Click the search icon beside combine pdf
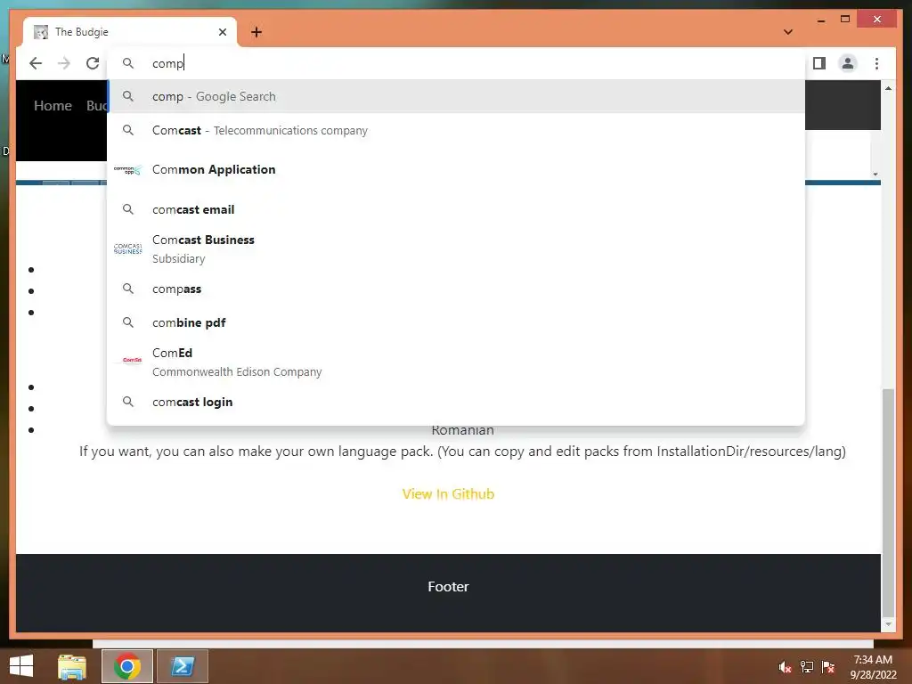912x684 pixels. point(128,322)
